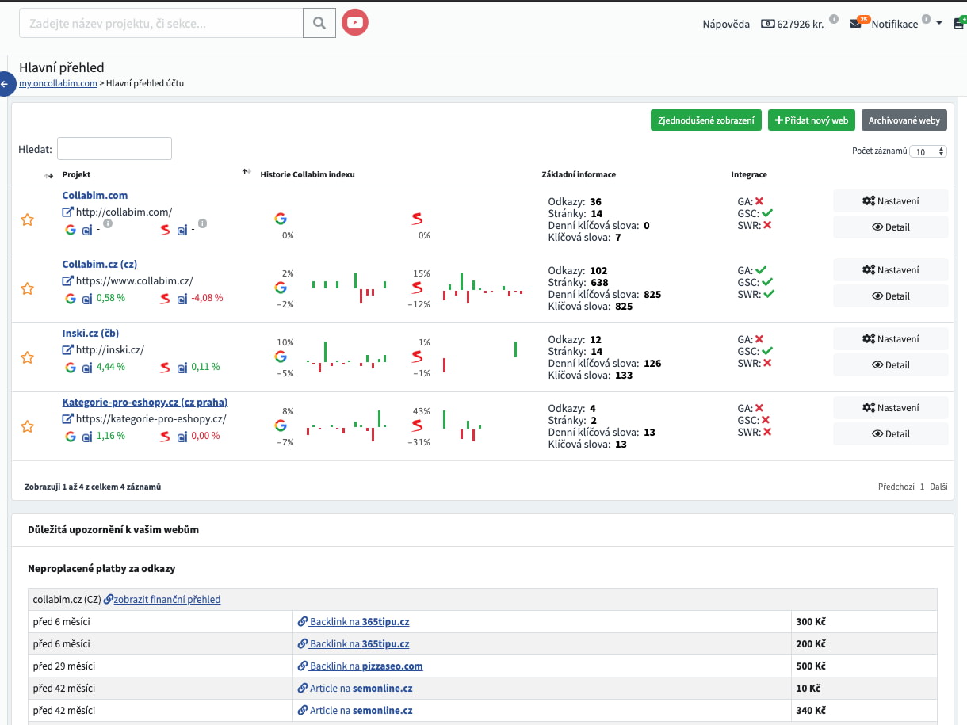
Task: Click the search magnifier button
Action: 319,23
